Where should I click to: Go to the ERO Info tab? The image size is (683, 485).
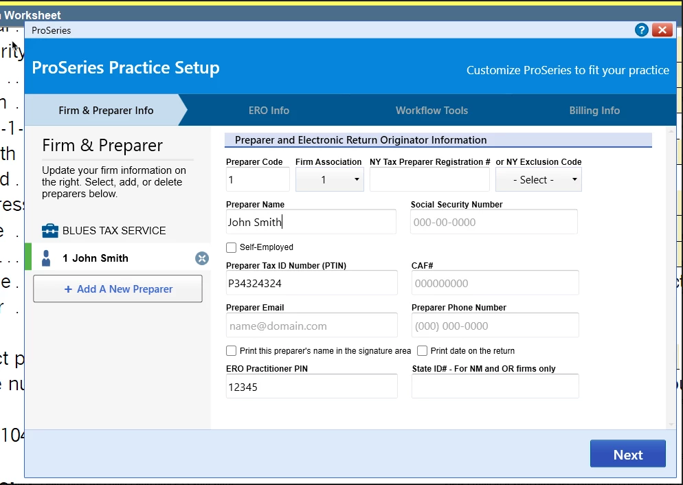pyautogui.click(x=269, y=110)
